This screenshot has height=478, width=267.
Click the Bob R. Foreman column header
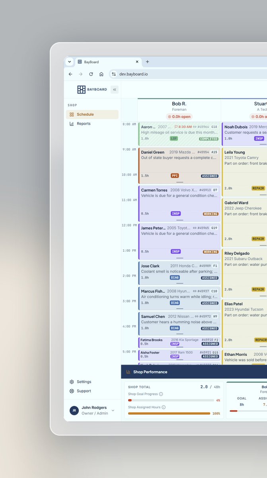[x=179, y=109]
